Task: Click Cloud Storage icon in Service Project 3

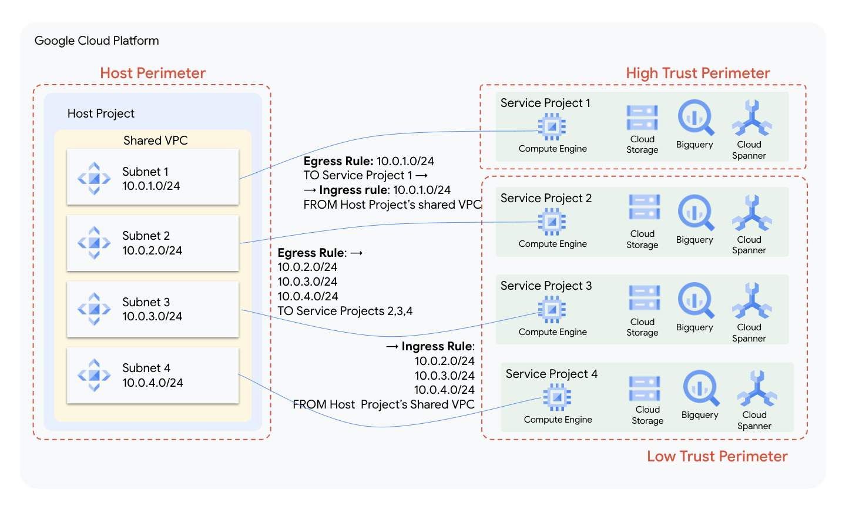Action: 645,297
